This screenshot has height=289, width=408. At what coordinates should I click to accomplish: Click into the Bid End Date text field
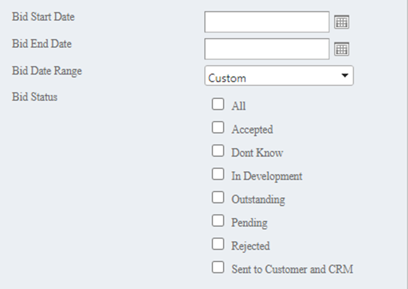(x=266, y=49)
